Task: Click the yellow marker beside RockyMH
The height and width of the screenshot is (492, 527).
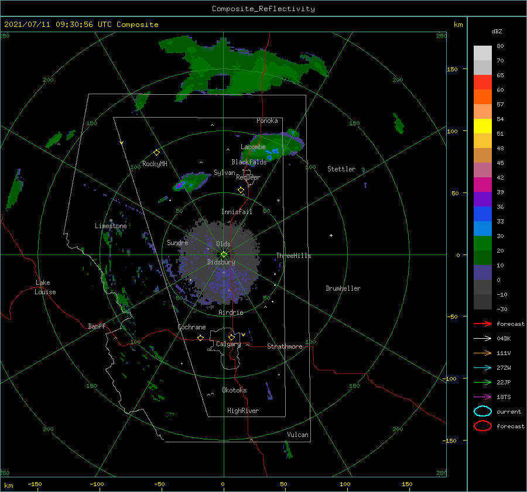Action: (156, 153)
